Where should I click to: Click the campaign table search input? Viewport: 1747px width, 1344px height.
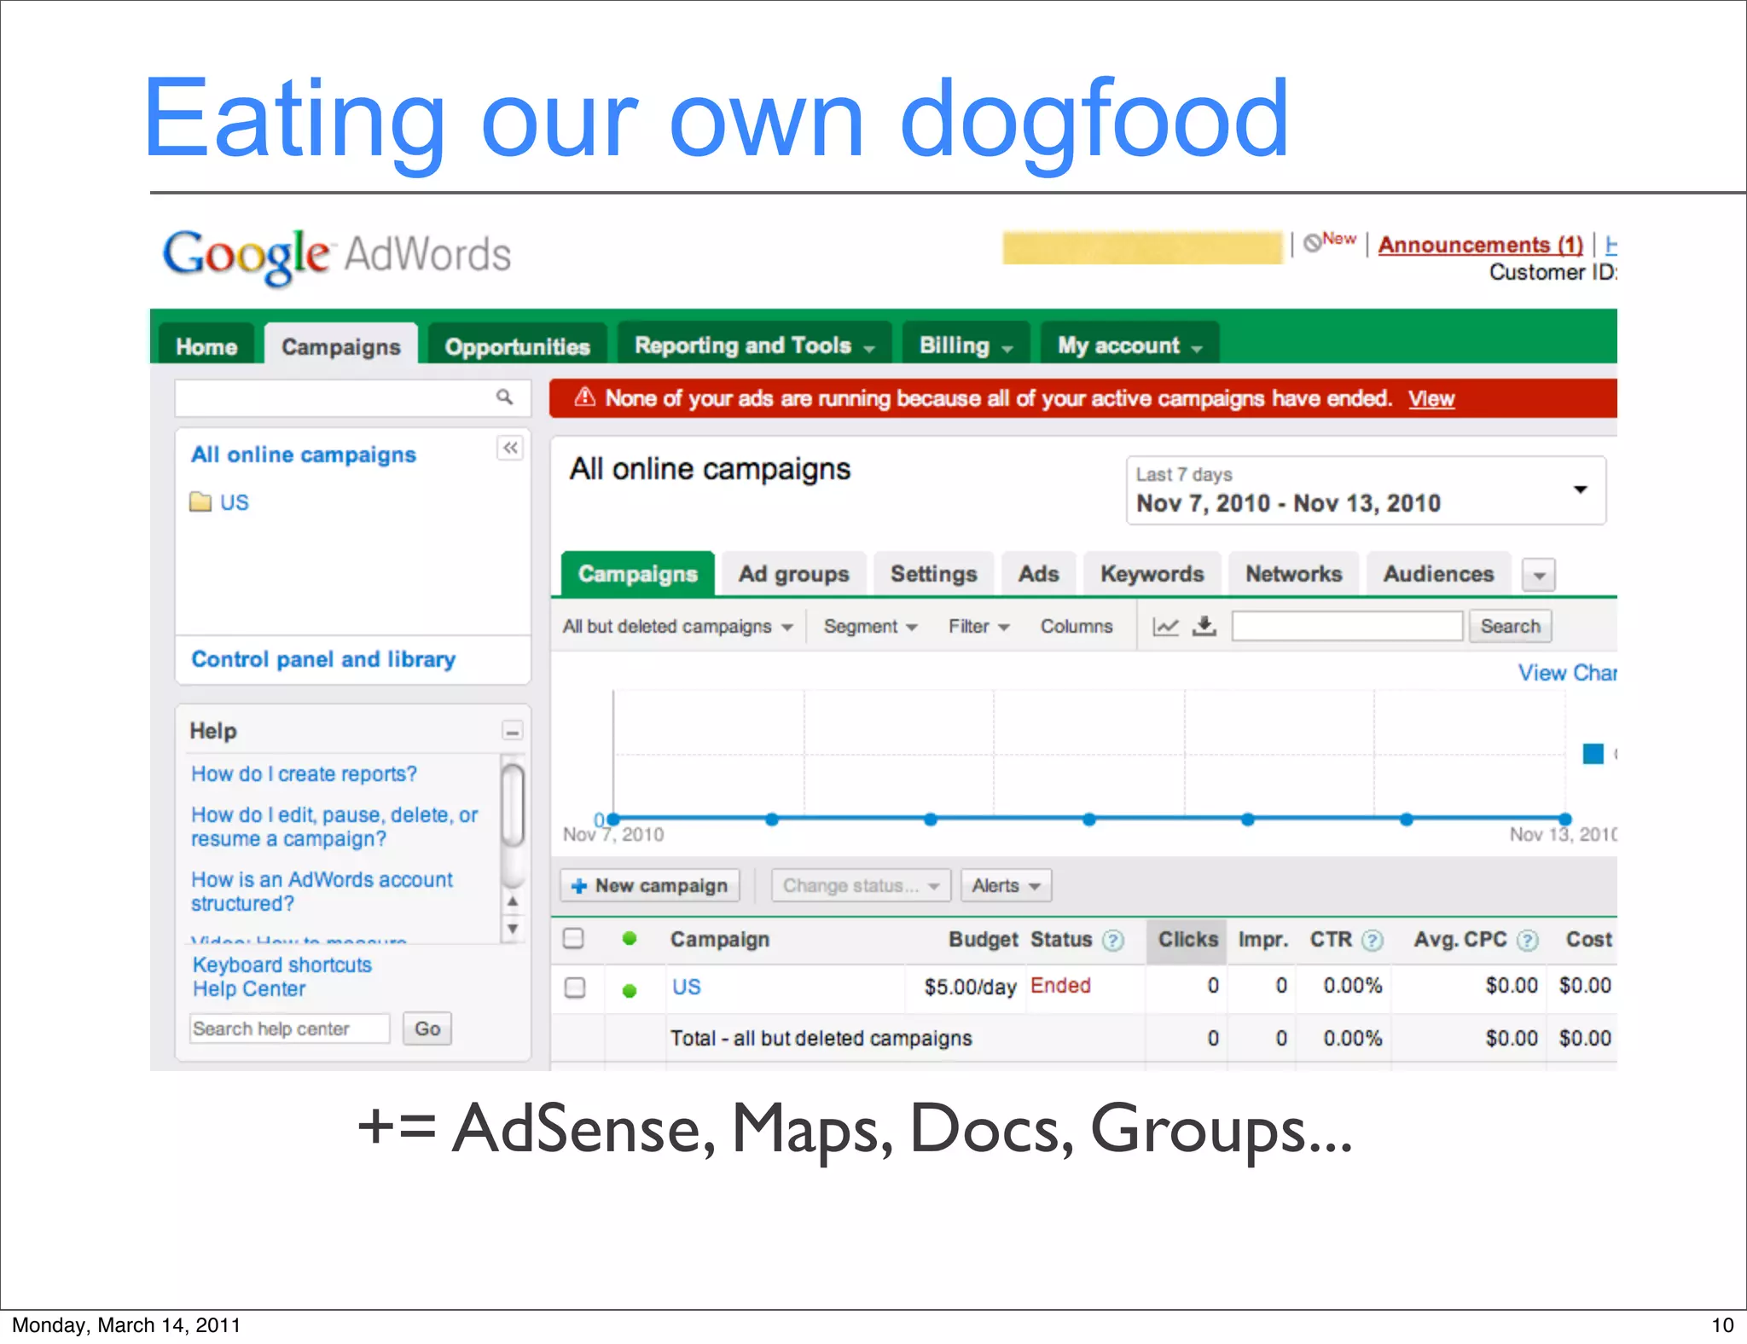click(1347, 626)
